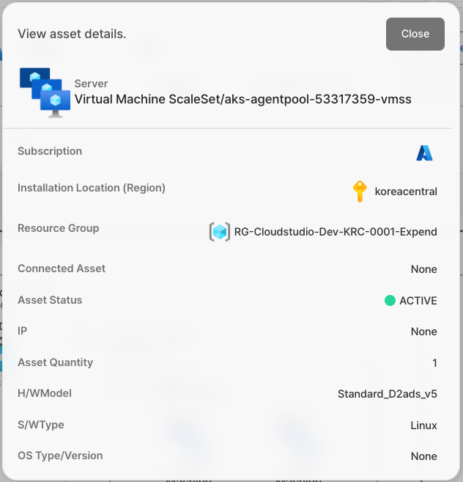The height and width of the screenshot is (482, 463).
Task: Click the Subscription field label
Action: coord(50,151)
